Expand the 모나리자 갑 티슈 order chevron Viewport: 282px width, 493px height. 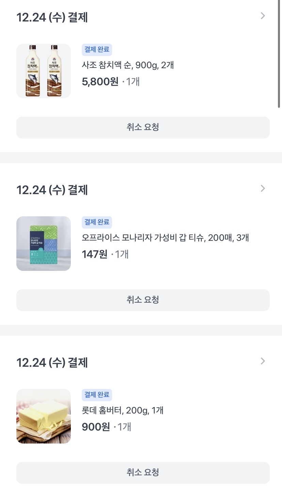(x=263, y=189)
